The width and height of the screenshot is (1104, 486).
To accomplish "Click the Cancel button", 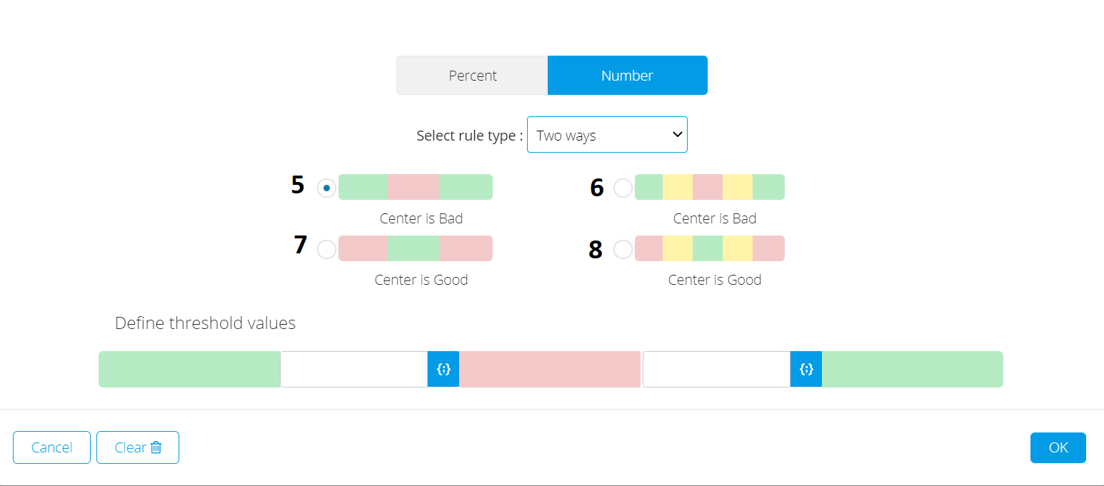I will 51,447.
